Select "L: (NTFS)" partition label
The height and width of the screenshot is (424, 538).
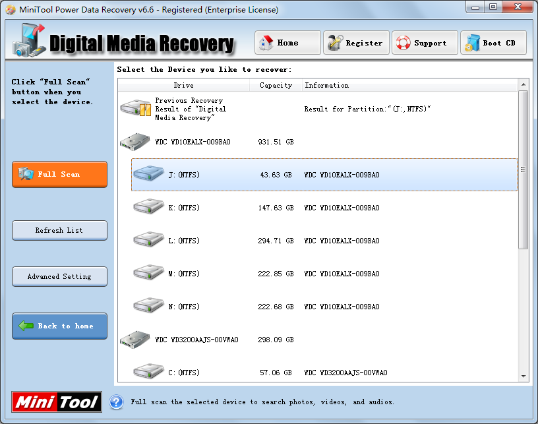[184, 241]
